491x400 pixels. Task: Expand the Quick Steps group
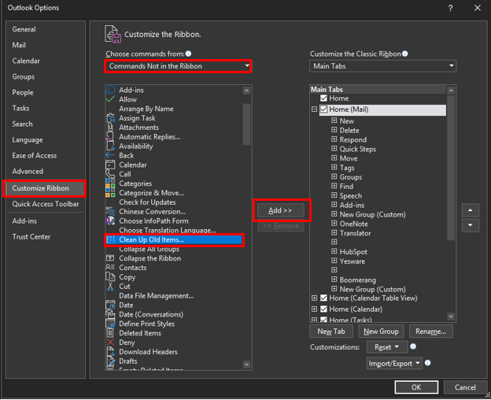click(334, 149)
